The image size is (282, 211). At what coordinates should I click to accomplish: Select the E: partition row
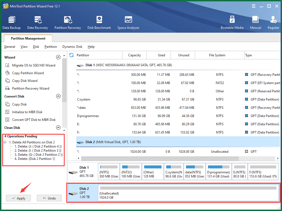tap(178, 124)
